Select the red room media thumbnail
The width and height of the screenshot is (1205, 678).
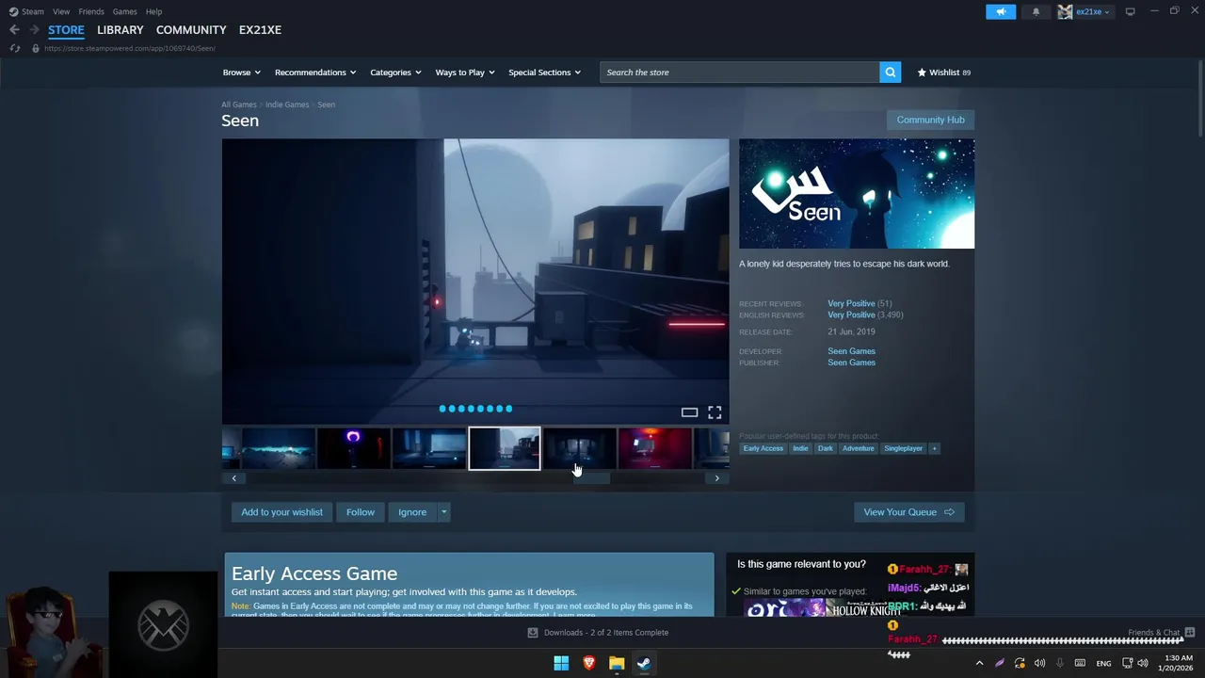[x=655, y=448]
